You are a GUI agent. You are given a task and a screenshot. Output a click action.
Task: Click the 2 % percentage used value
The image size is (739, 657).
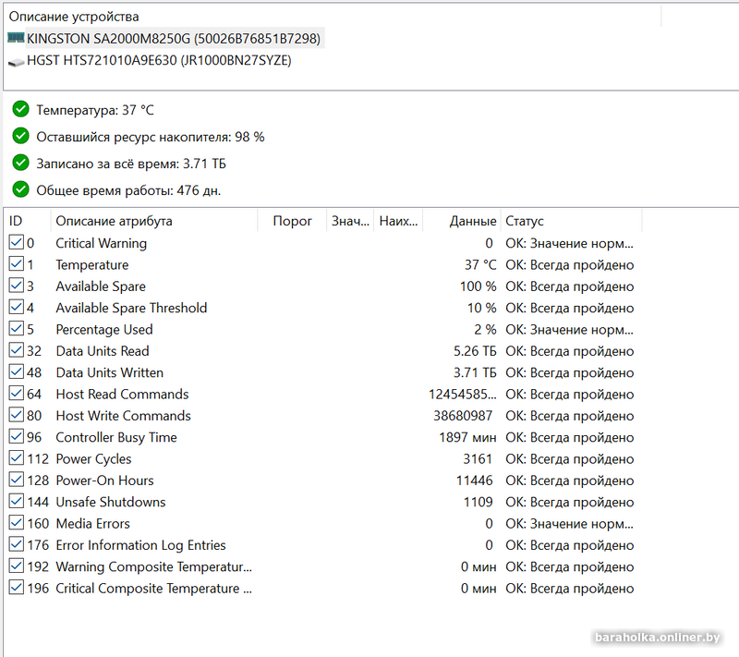[x=485, y=330]
